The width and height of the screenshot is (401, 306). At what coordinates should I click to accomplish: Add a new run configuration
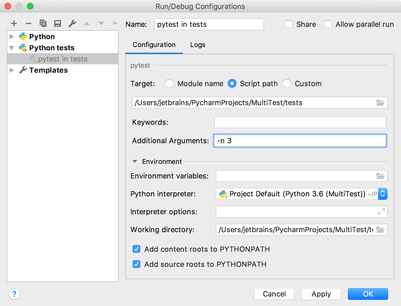click(14, 23)
